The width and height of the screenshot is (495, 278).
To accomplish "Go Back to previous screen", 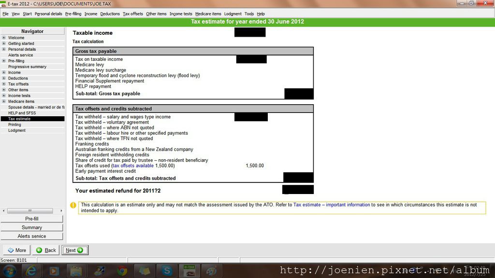I will (x=46, y=250).
